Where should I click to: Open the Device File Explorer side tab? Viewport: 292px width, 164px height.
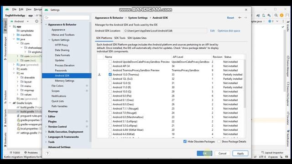pyautogui.click(x=288, y=94)
